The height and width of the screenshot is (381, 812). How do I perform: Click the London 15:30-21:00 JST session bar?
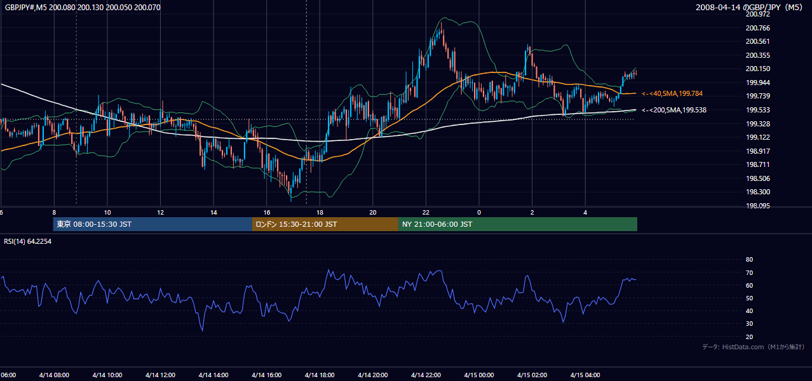(325, 224)
